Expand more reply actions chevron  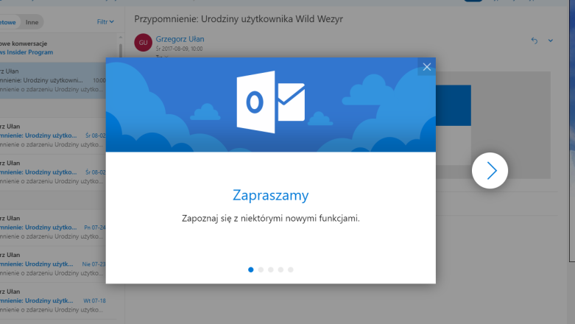[551, 40]
